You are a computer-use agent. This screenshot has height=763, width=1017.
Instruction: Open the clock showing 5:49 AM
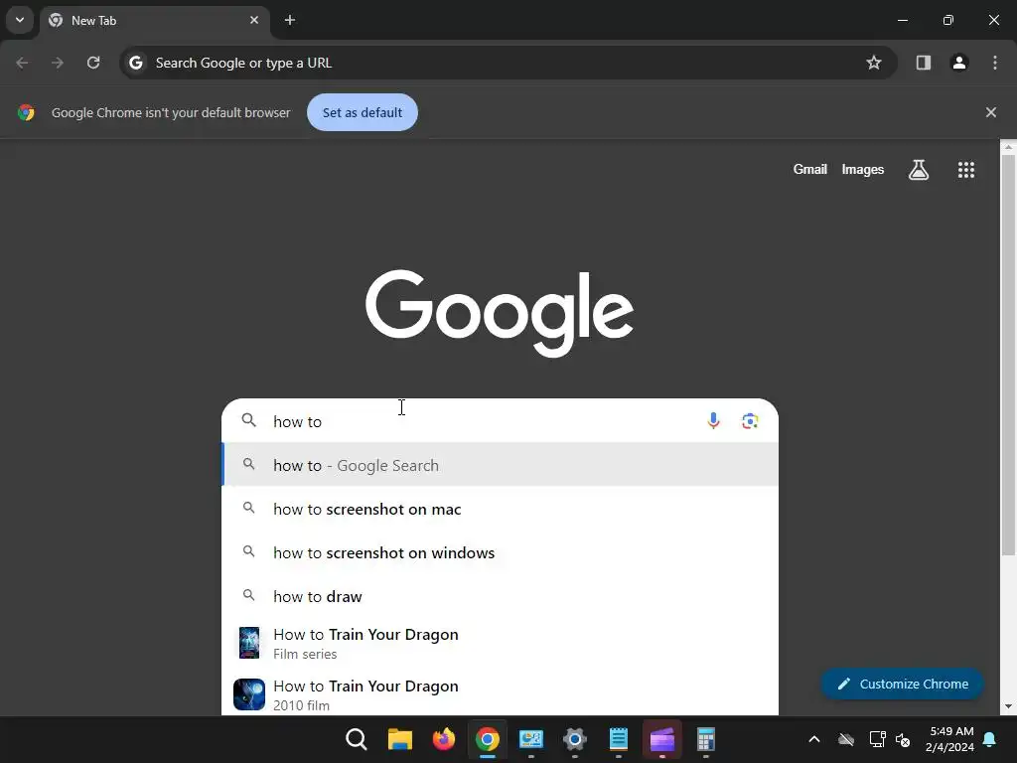point(950,739)
